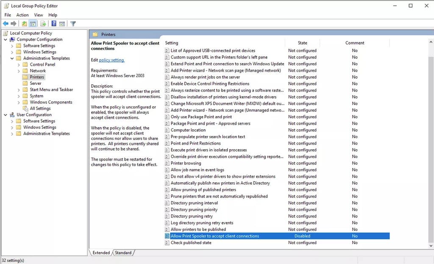Image resolution: width=434 pixels, height=264 pixels.
Task: Expand the System tree node
Action: click(19, 96)
